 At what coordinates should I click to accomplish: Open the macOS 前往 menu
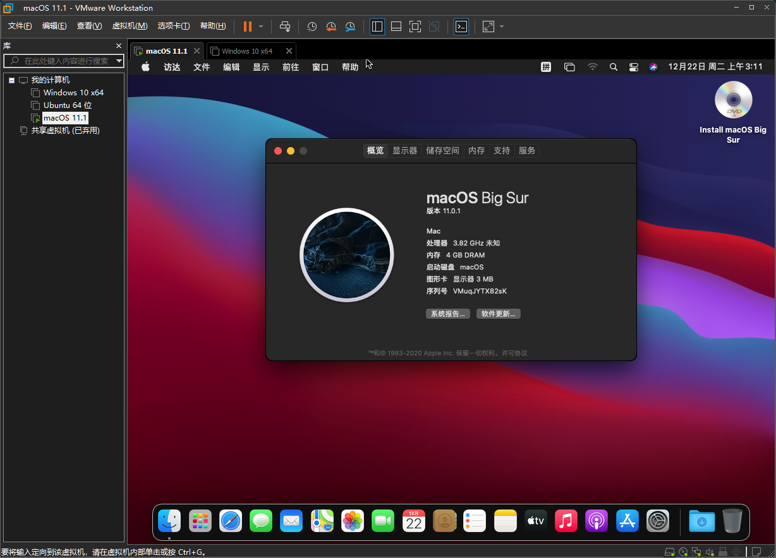[291, 67]
